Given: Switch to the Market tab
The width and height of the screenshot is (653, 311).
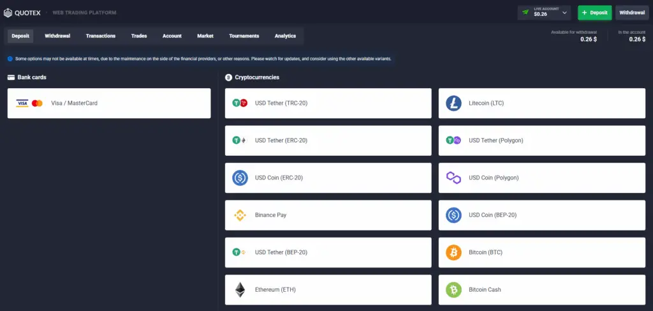Looking at the screenshot, I should coord(205,36).
